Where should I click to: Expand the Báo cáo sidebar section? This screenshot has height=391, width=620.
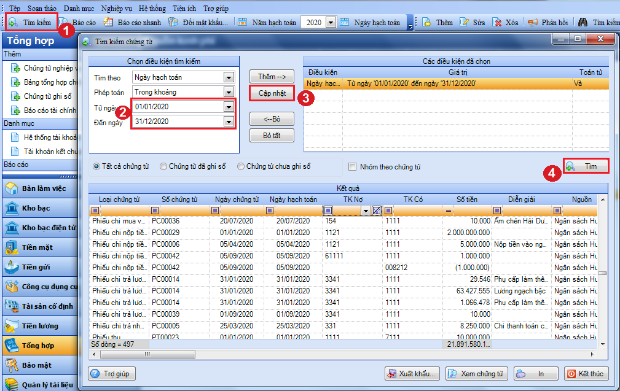(x=40, y=165)
